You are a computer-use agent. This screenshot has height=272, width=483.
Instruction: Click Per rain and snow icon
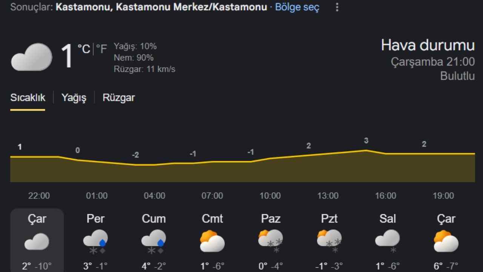[95, 241]
